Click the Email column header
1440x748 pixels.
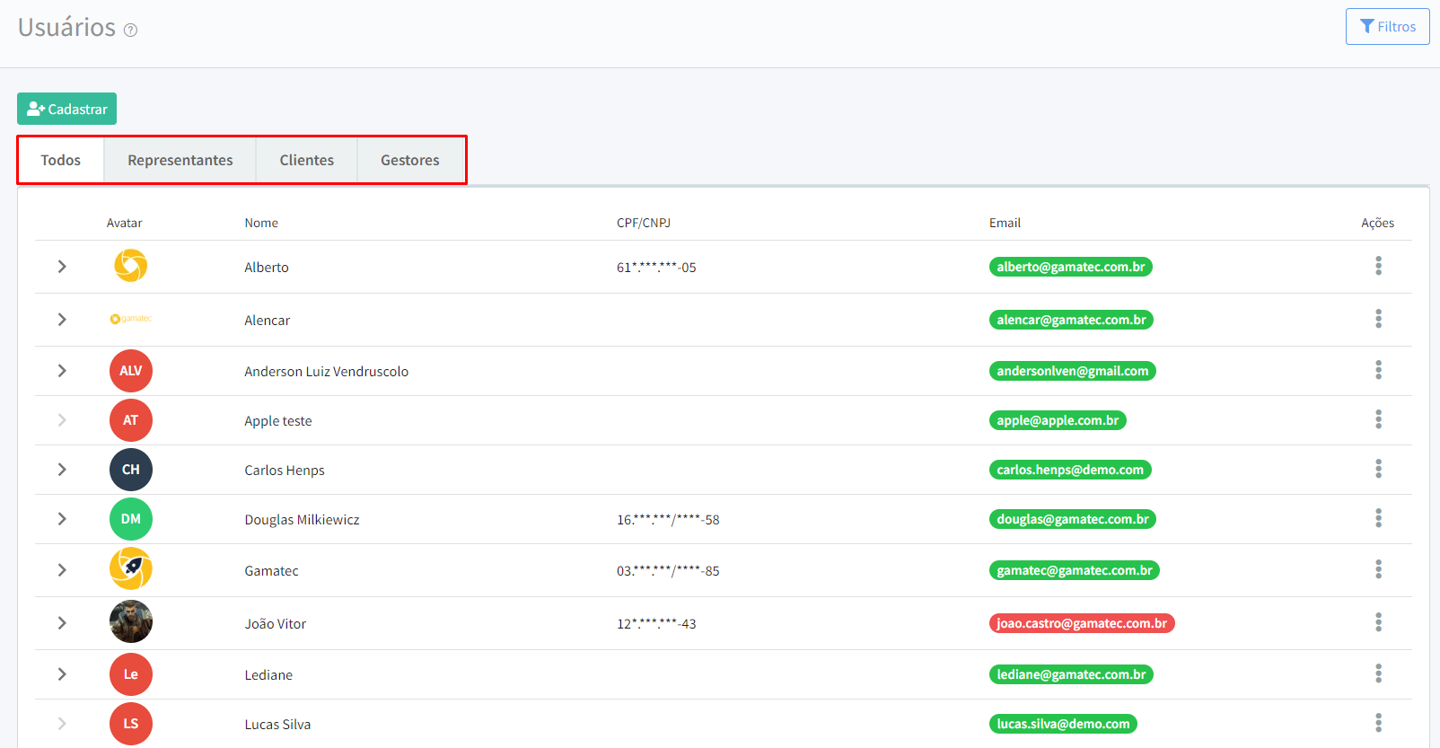(x=1005, y=223)
